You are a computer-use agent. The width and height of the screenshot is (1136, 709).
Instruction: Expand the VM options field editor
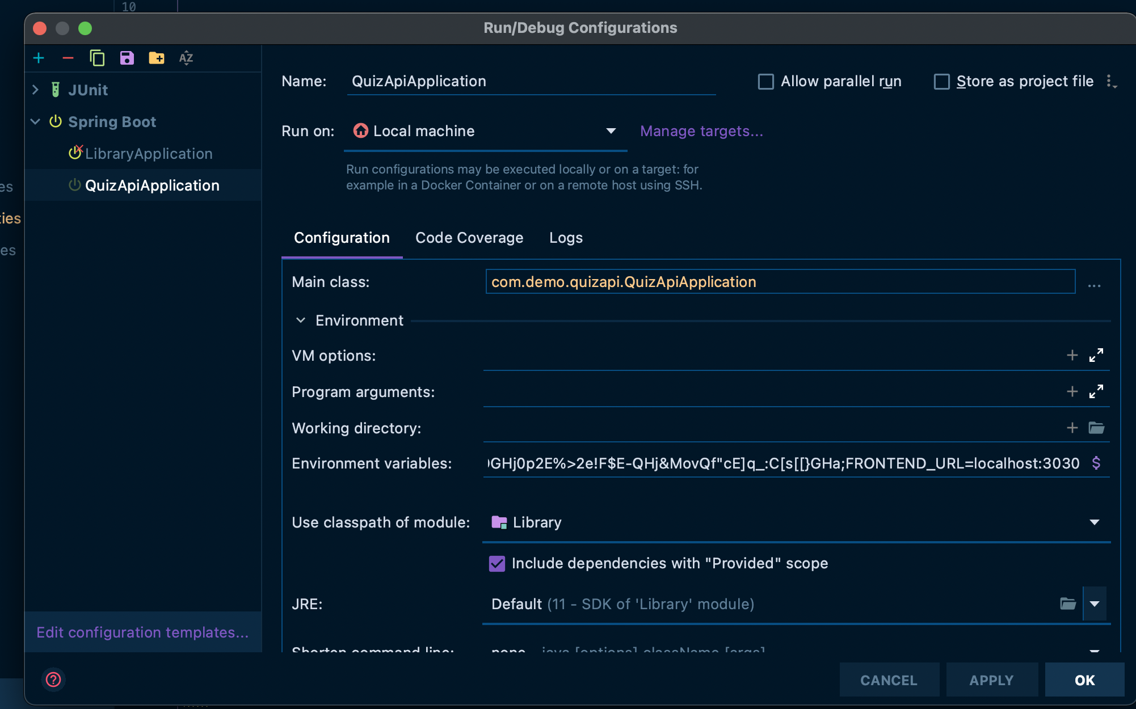click(x=1096, y=356)
